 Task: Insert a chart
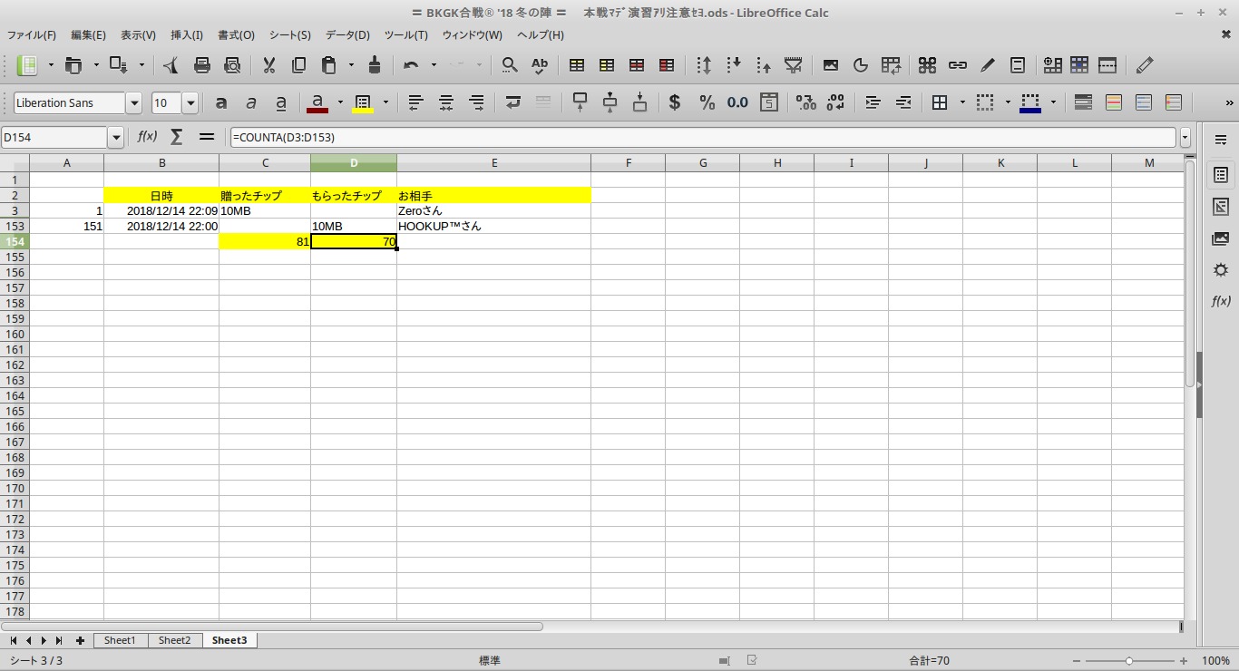point(861,65)
